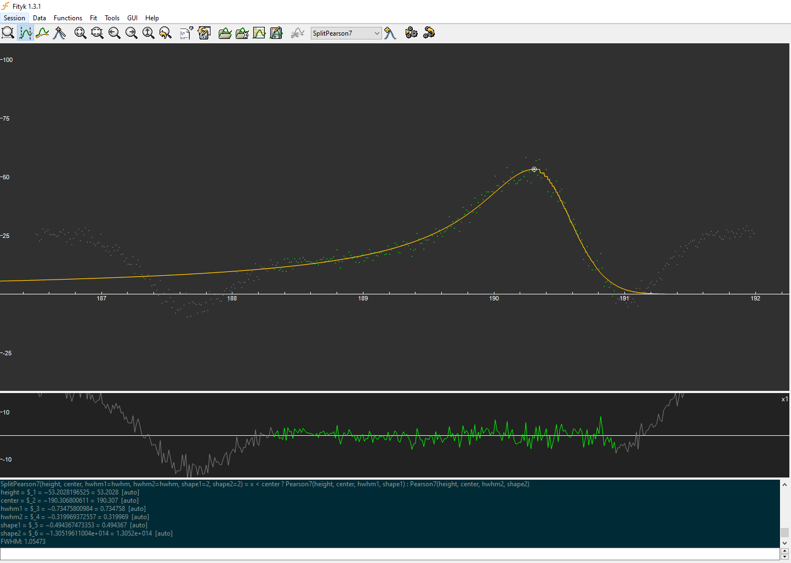
Task: Click the output pane scrollbar down arrow
Action: click(x=784, y=543)
